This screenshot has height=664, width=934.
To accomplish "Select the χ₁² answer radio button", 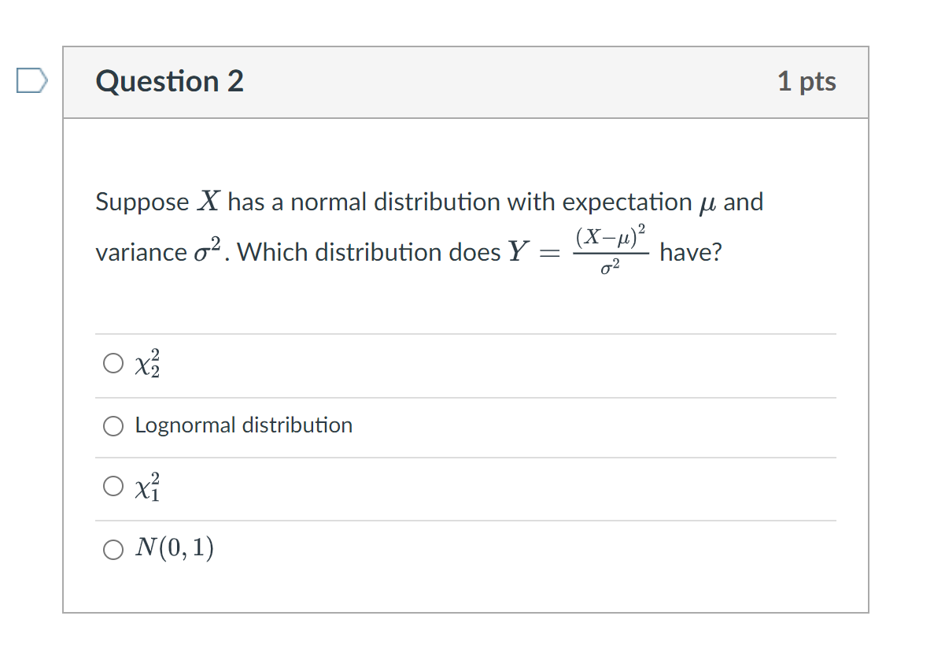I will [113, 487].
